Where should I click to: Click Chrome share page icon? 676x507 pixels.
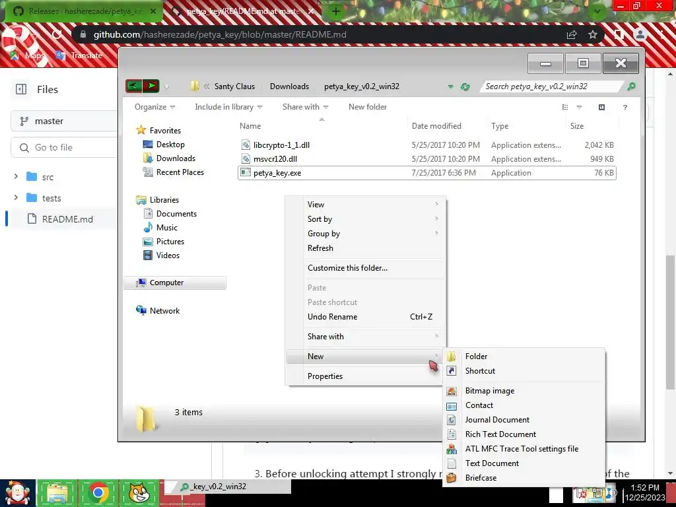pos(572,34)
